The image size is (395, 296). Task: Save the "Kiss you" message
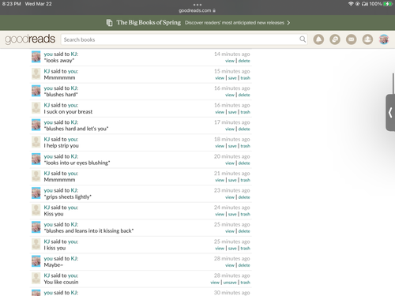pos(232,214)
